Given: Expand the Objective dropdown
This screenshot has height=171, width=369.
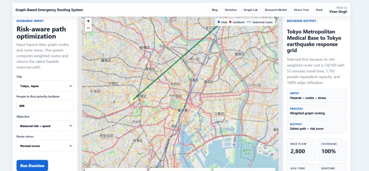Looking at the screenshot, I should [45, 126].
